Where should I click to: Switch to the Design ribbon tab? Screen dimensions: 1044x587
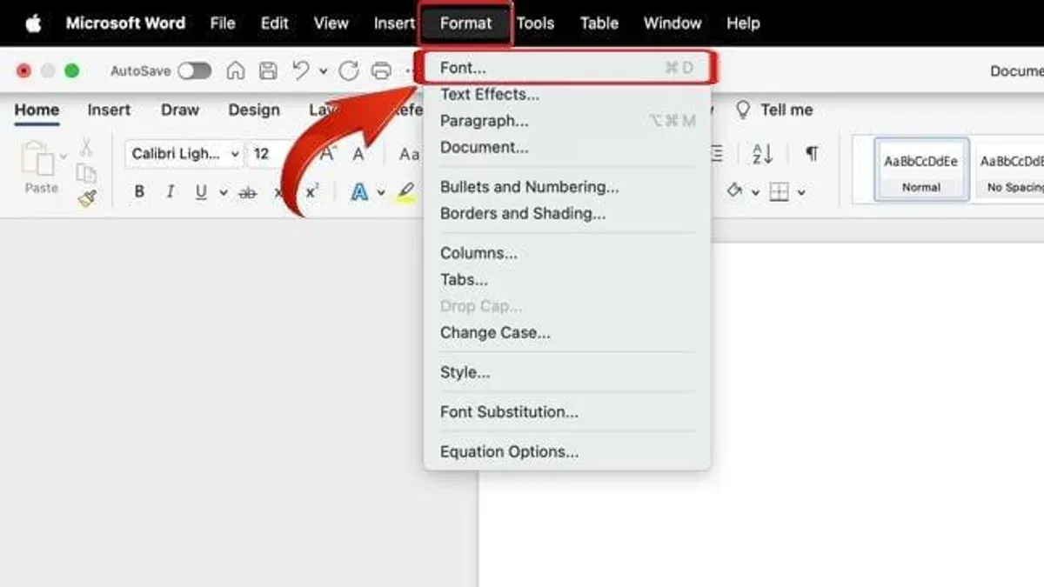click(x=254, y=110)
